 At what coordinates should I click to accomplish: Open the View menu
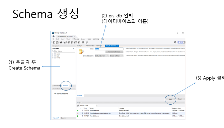click(x=63, y=39)
